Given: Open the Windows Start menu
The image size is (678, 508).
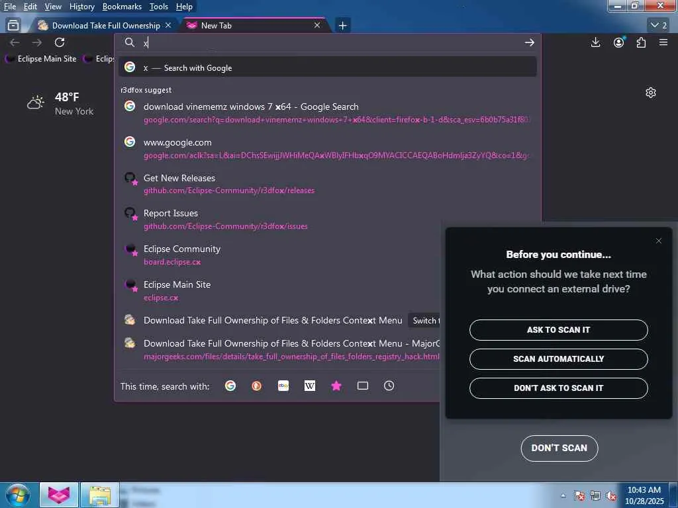Looking at the screenshot, I should pos(17,495).
